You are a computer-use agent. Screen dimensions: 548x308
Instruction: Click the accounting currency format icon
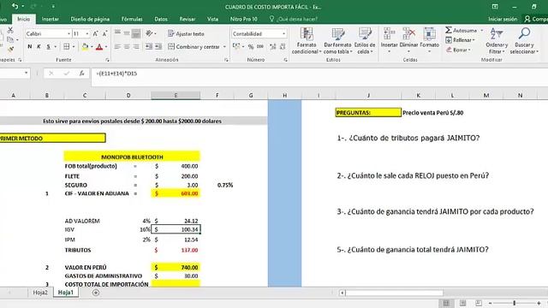click(236, 46)
